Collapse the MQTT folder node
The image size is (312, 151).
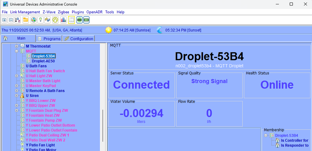pos(17,51)
